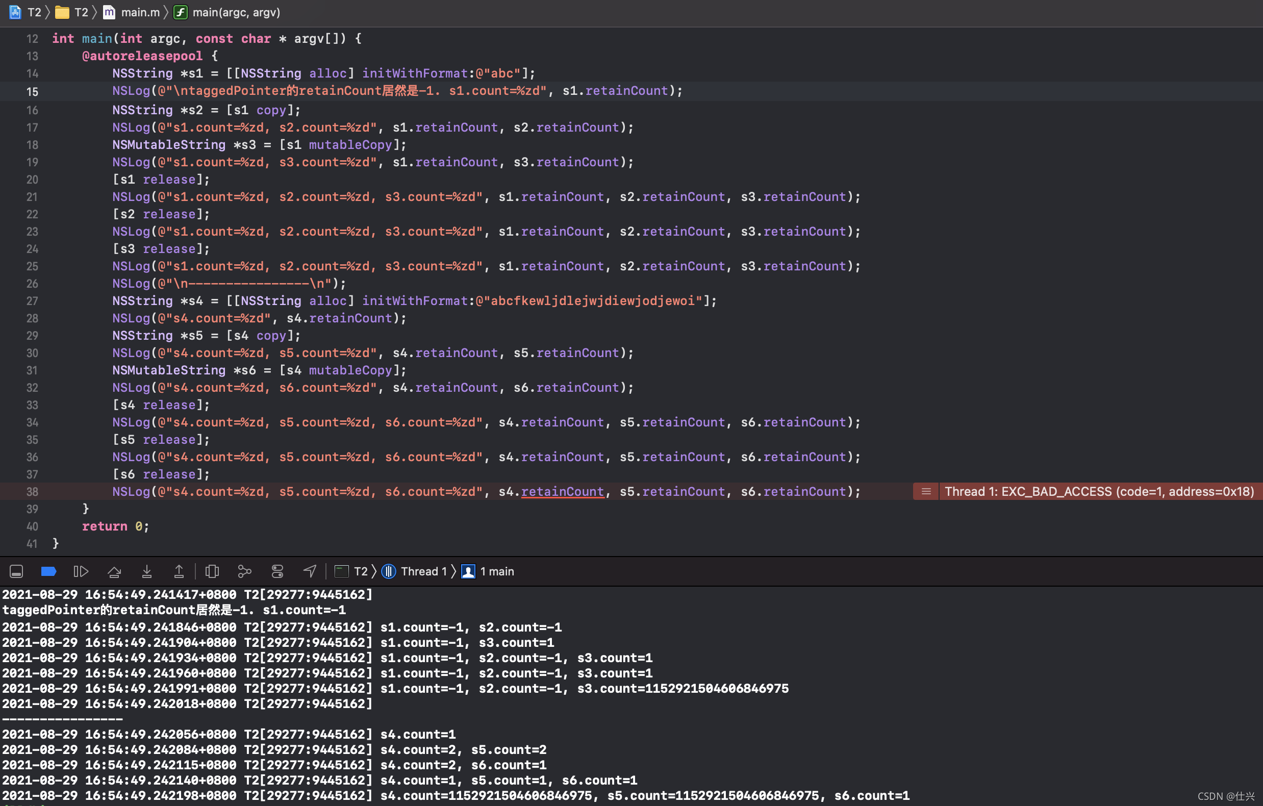Open the Debug View Hierarchy tool

[x=212, y=571]
